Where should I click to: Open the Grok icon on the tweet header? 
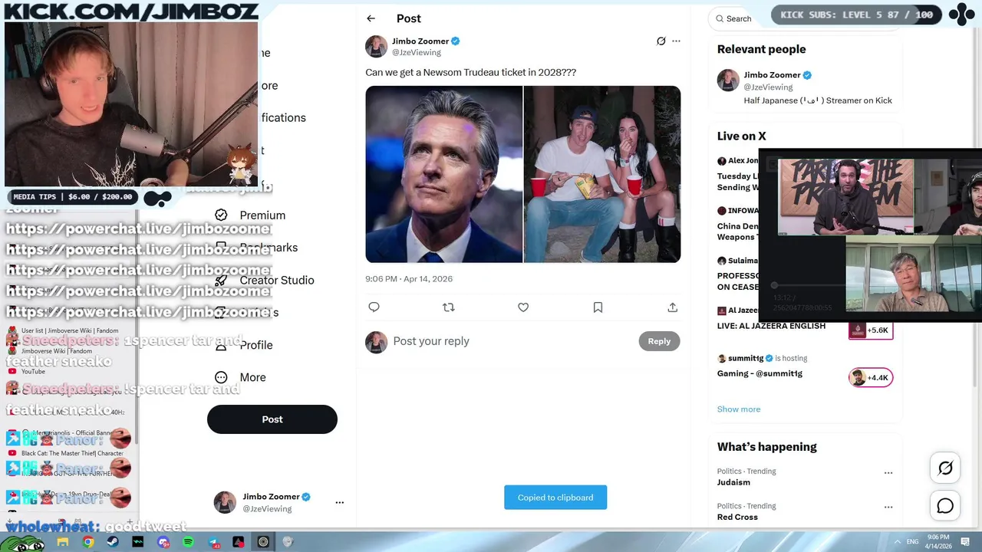(x=661, y=41)
